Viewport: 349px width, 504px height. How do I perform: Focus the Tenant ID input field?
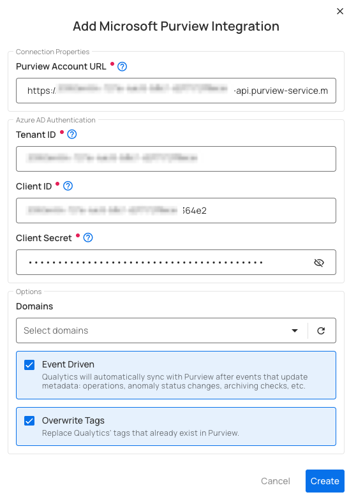tap(176, 159)
